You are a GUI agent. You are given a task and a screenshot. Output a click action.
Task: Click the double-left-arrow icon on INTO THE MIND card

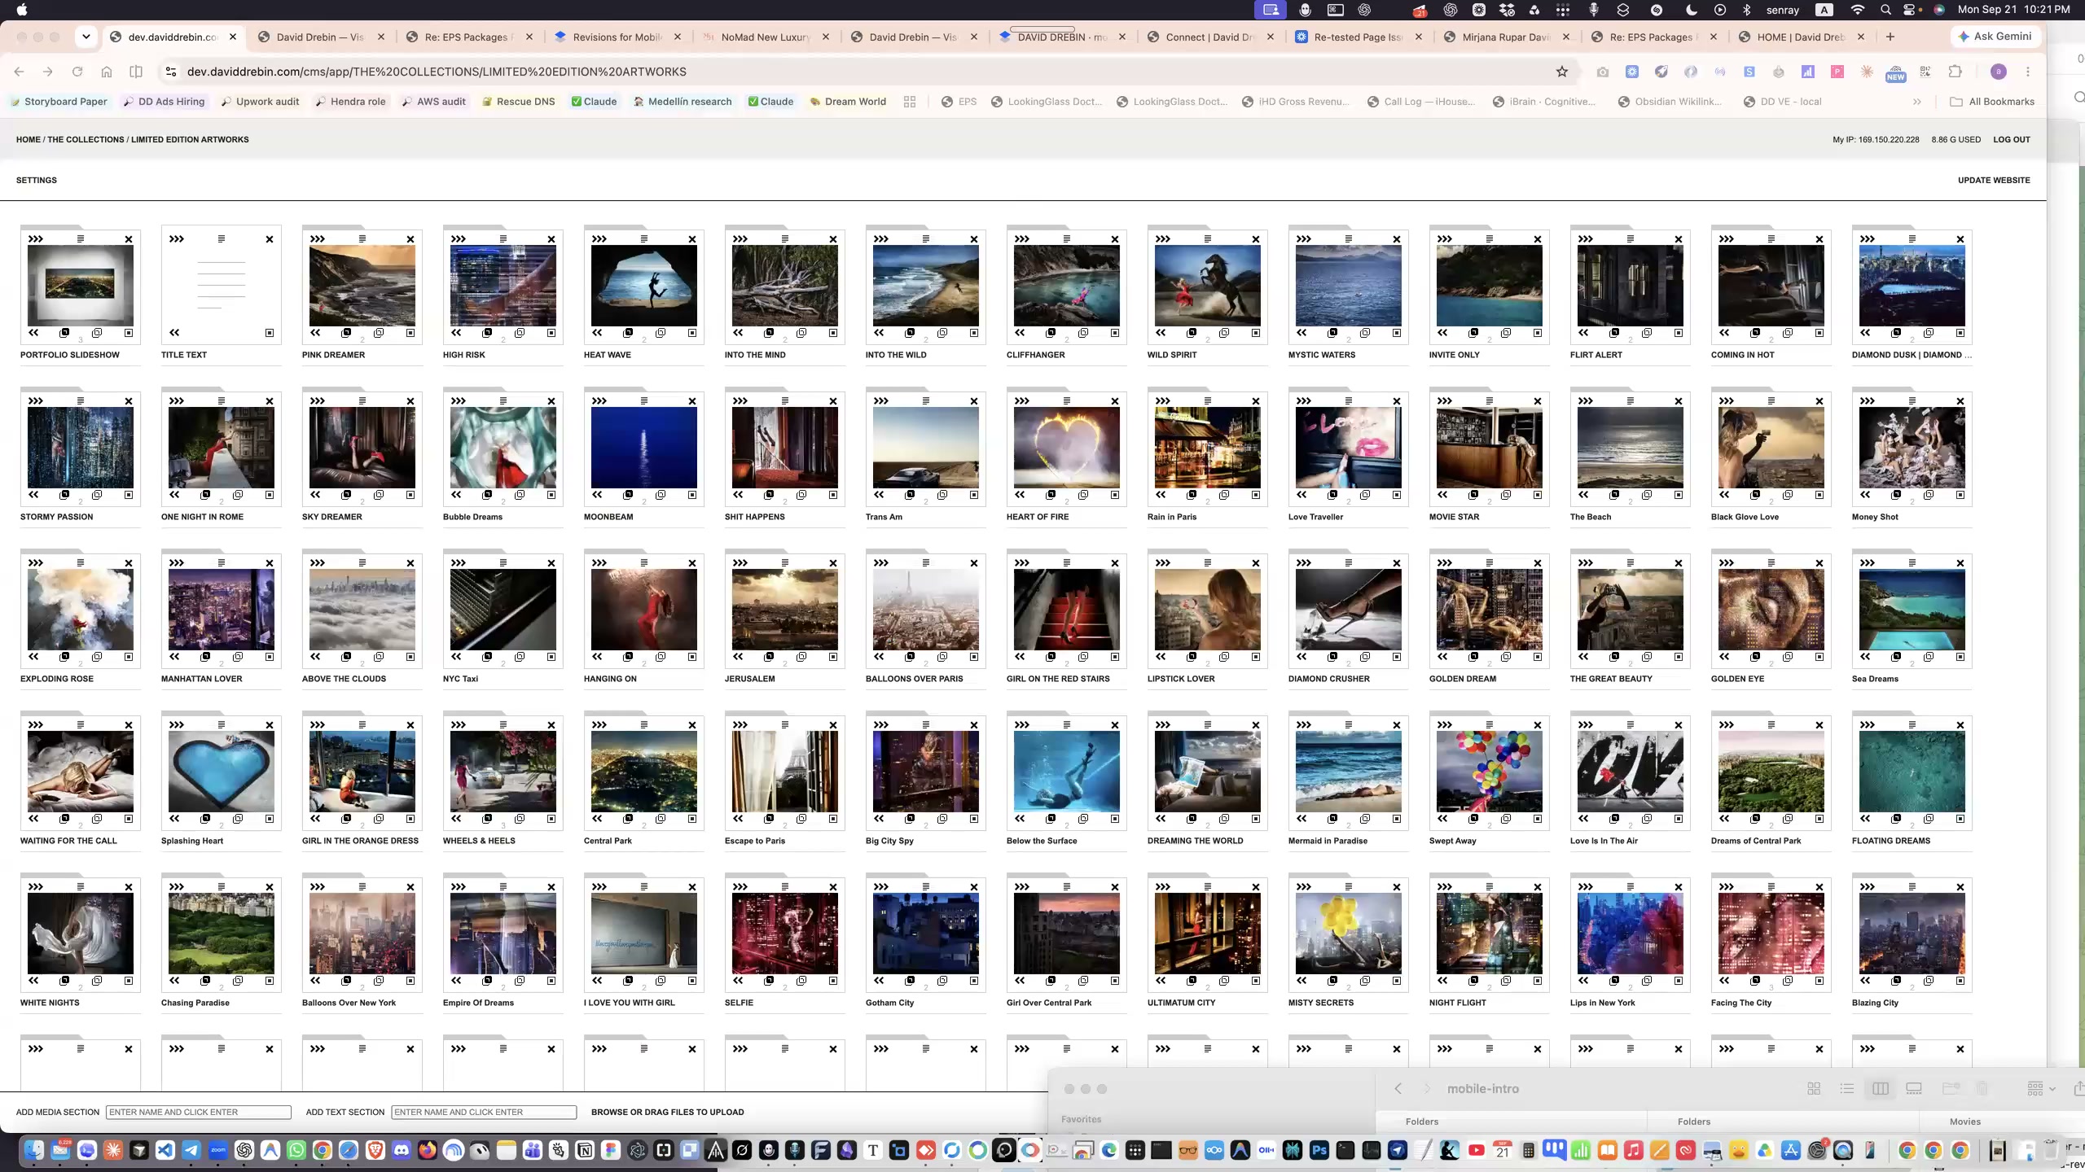coord(738,332)
